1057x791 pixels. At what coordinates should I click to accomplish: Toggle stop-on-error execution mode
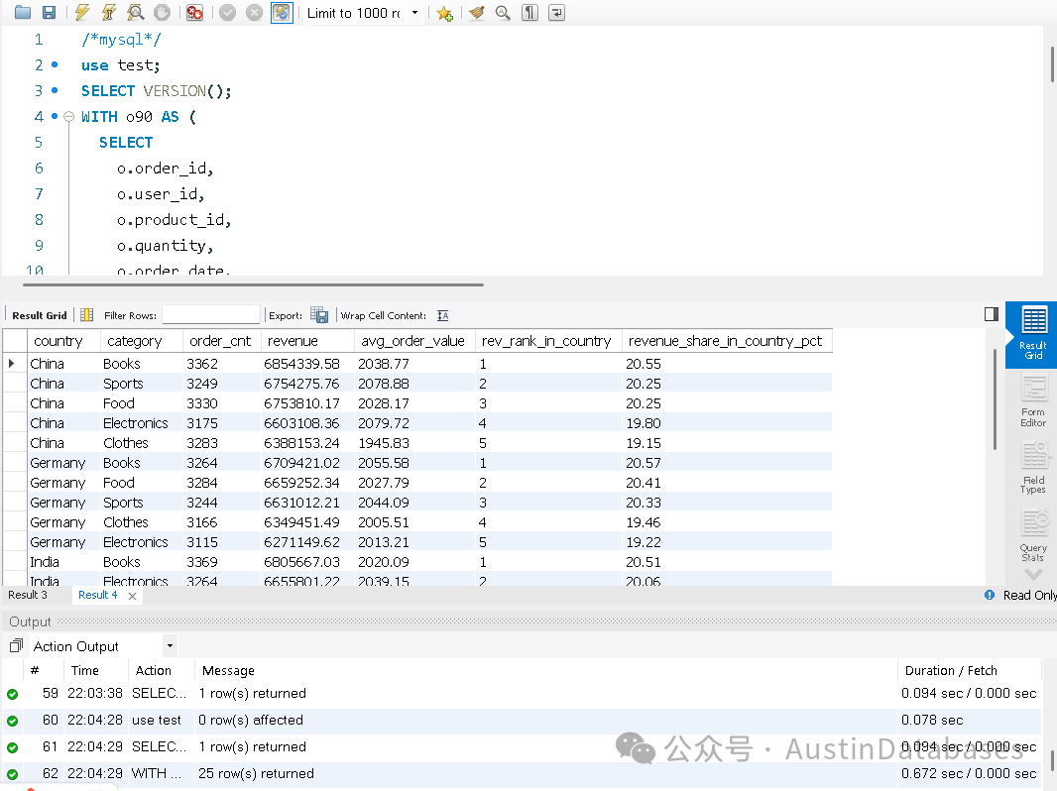click(194, 12)
